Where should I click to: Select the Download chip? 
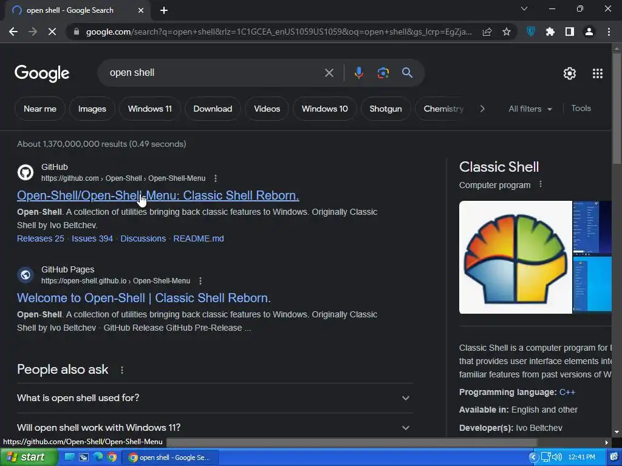pos(213,109)
